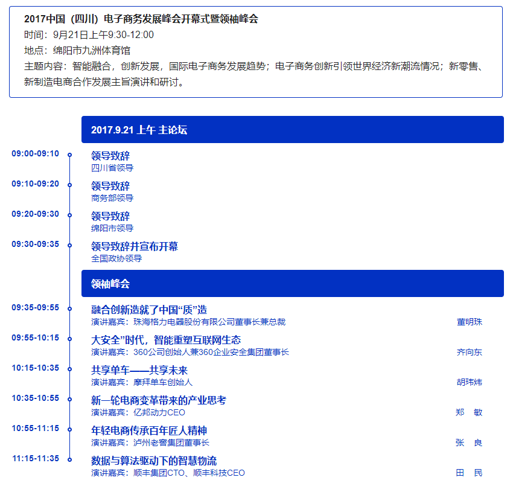Click the 09:30-09:35 time label
The width and height of the screenshot is (513, 489).
(36, 244)
